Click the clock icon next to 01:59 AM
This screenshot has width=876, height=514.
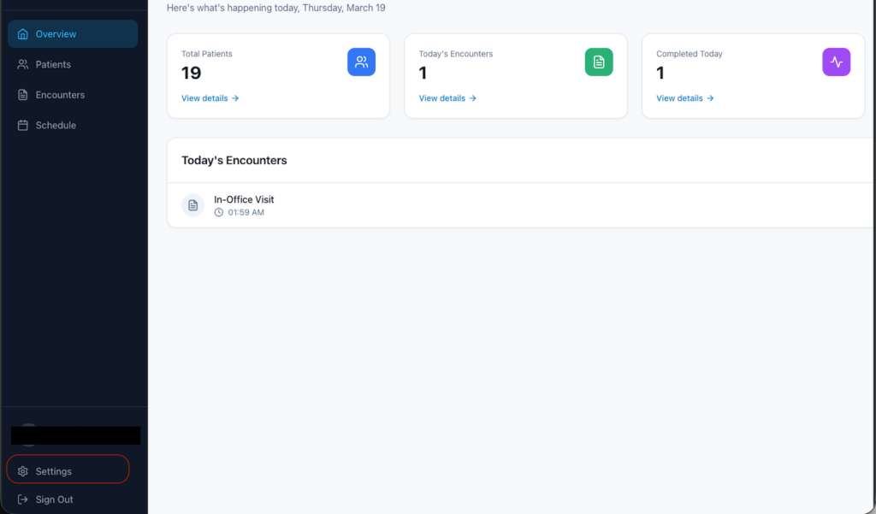click(x=219, y=212)
